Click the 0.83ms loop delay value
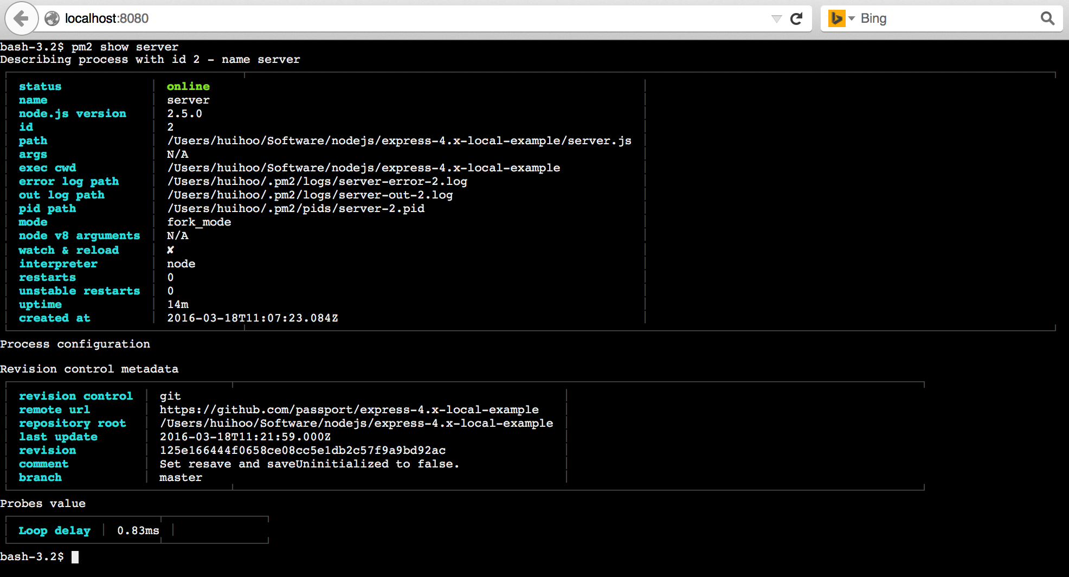The height and width of the screenshot is (577, 1069). (x=138, y=531)
